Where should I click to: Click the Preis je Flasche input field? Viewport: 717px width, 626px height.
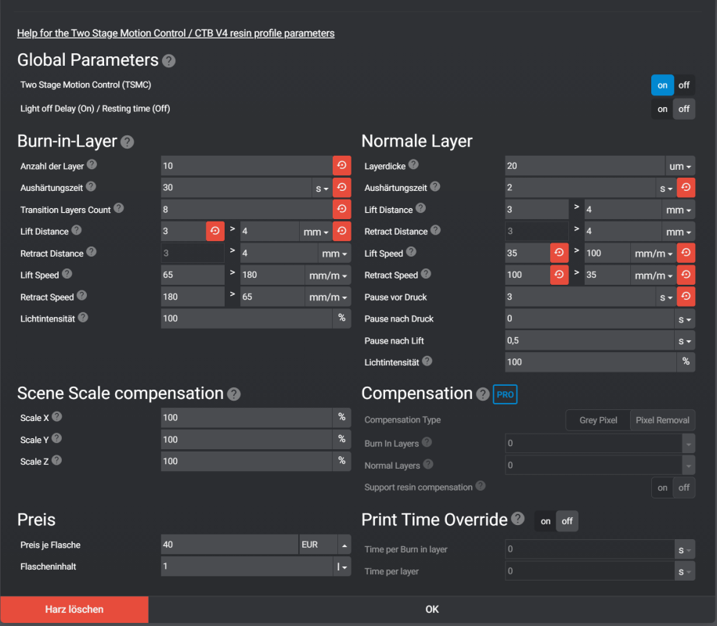click(x=229, y=545)
